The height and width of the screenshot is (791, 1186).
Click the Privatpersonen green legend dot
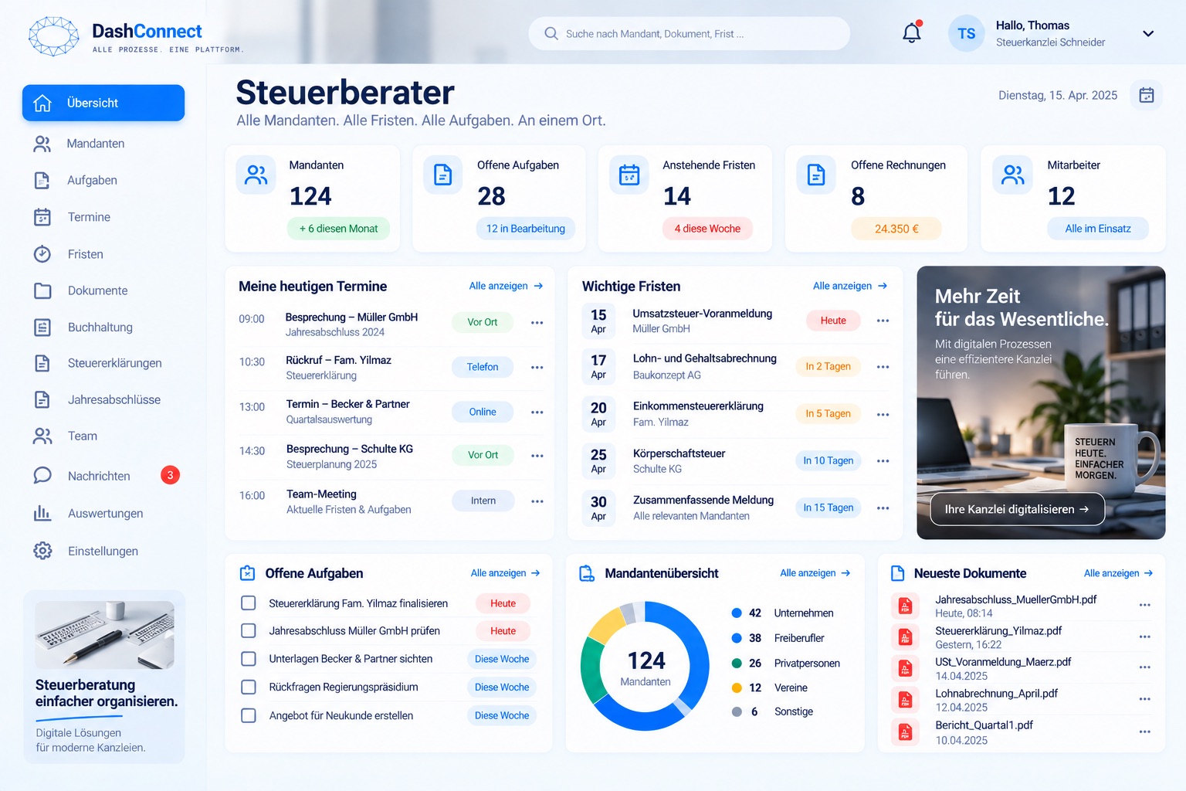[x=737, y=664]
